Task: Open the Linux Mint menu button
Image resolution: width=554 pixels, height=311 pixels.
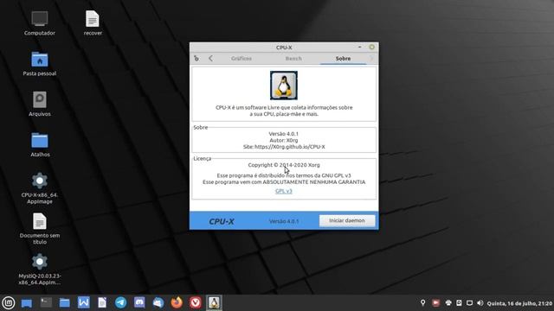Action: (x=9, y=302)
